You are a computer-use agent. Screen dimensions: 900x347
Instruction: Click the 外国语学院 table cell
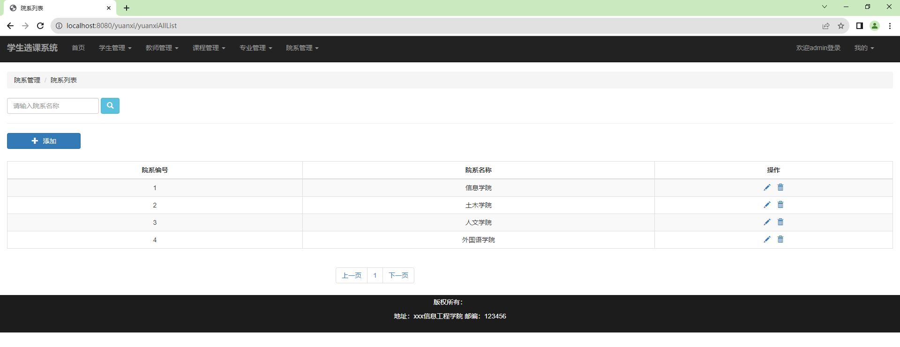pyautogui.click(x=479, y=240)
